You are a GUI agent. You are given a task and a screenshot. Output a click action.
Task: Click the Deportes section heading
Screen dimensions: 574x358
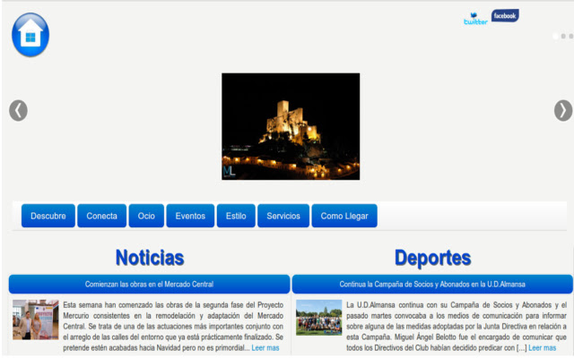[x=432, y=258]
